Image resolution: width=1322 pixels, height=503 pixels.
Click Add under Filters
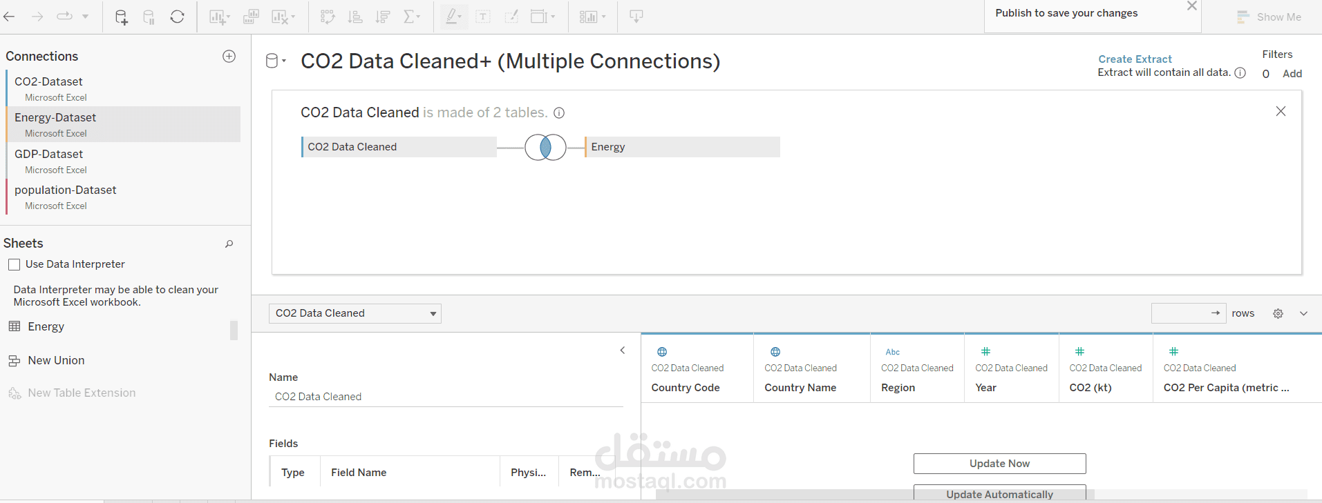click(x=1292, y=74)
